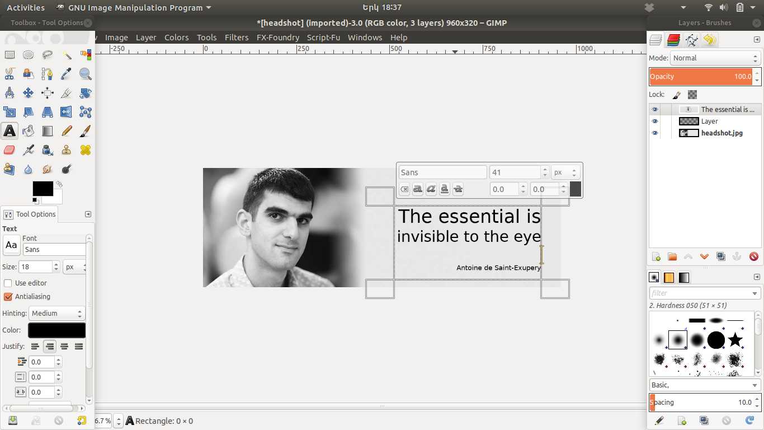This screenshot has width=764, height=430.
Task: Open the Layer menu
Action: [x=146, y=38]
